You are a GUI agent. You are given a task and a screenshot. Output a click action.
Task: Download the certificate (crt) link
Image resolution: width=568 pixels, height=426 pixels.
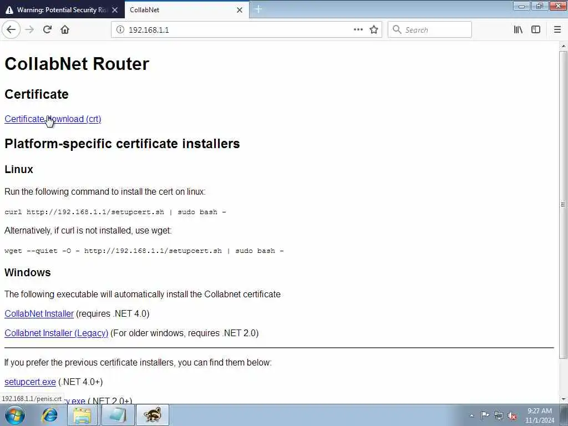click(53, 119)
